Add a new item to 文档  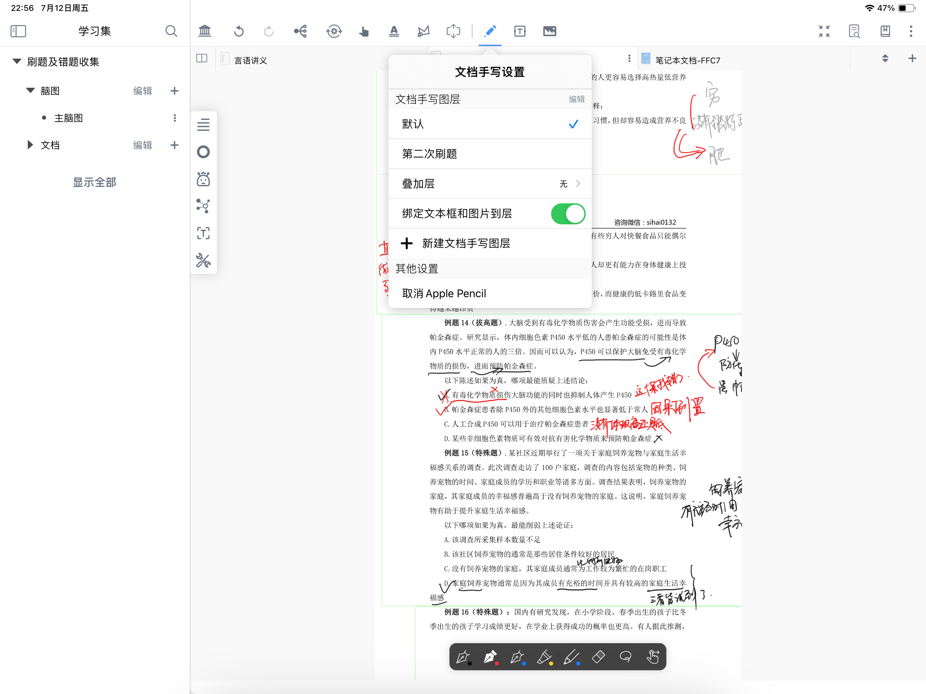coord(175,145)
